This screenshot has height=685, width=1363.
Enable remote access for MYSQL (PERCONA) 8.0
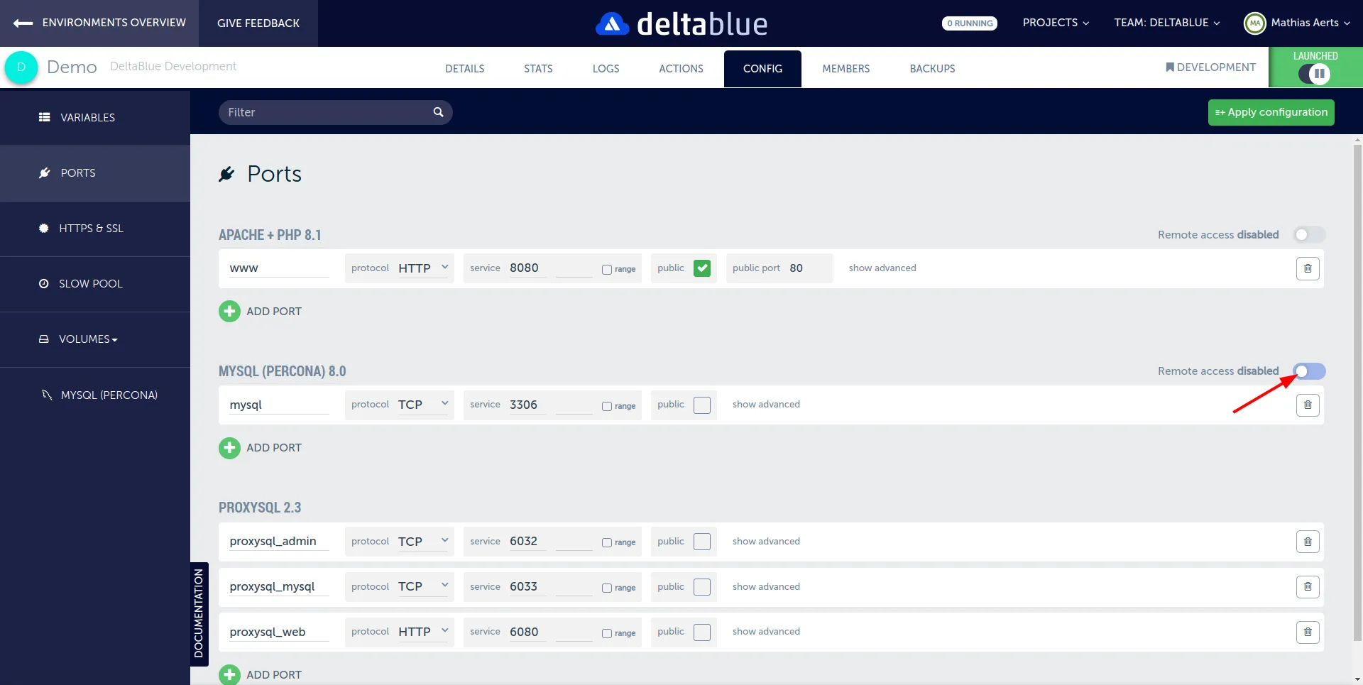pyautogui.click(x=1310, y=371)
